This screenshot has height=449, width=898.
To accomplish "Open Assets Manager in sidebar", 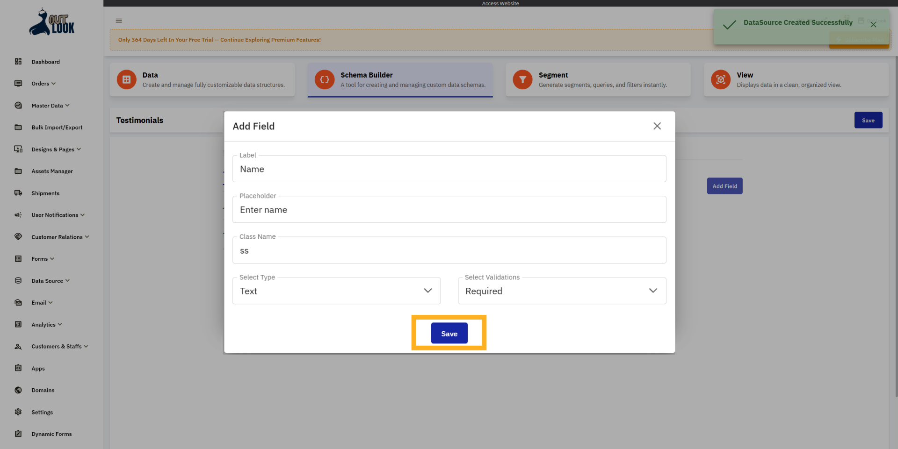I will click(x=52, y=171).
